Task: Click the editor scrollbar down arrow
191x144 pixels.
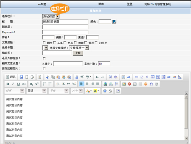Action: (186, 138)
